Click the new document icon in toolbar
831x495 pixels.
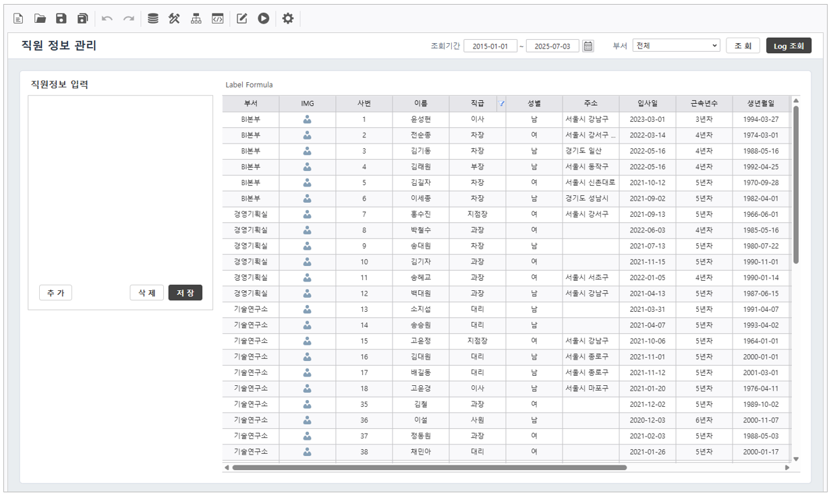point(18,19)
